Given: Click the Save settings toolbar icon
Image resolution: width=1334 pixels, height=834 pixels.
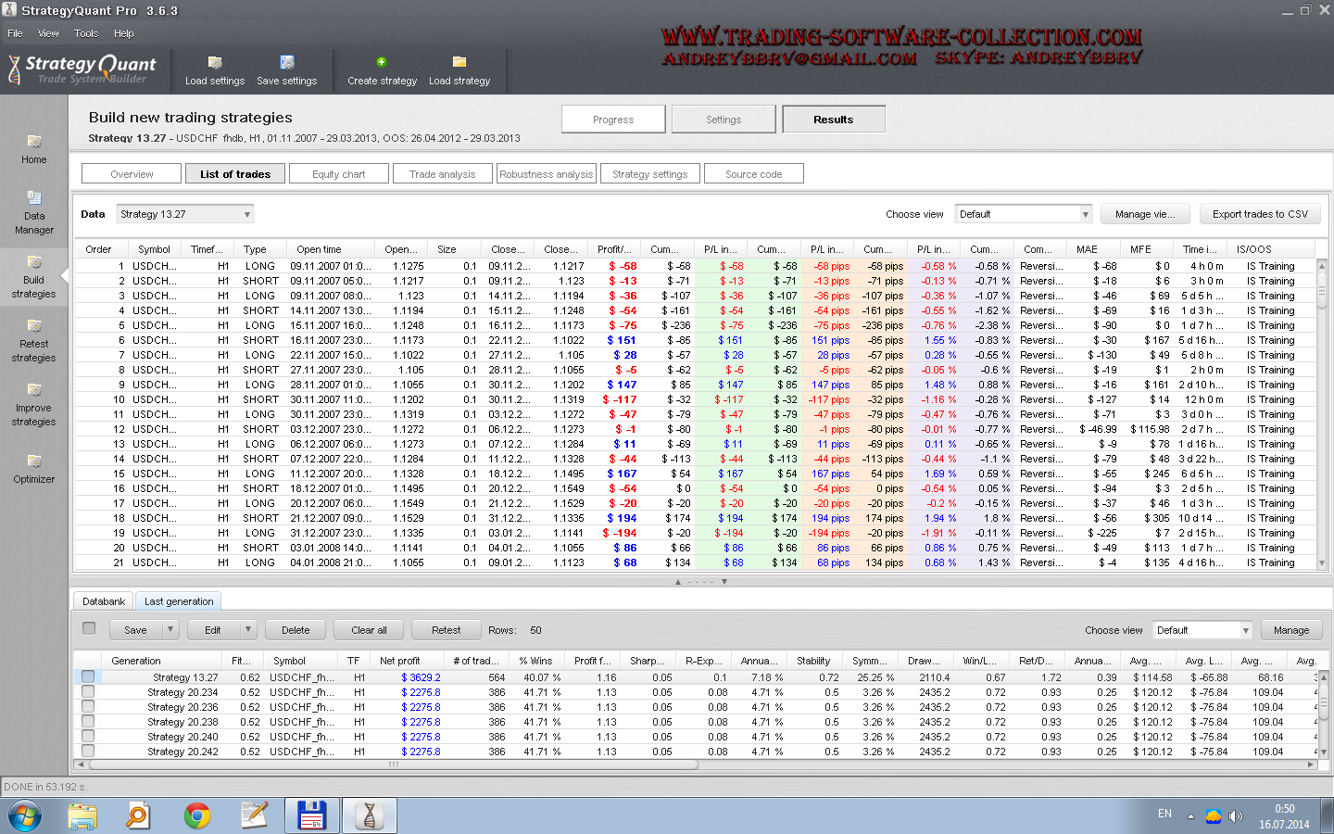Looking at the screenshot, I should 287,63.
